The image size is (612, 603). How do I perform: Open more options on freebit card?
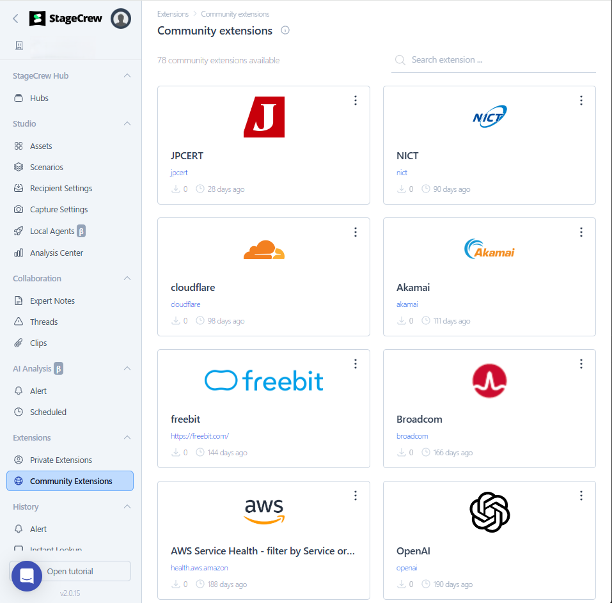pos(356,364)
